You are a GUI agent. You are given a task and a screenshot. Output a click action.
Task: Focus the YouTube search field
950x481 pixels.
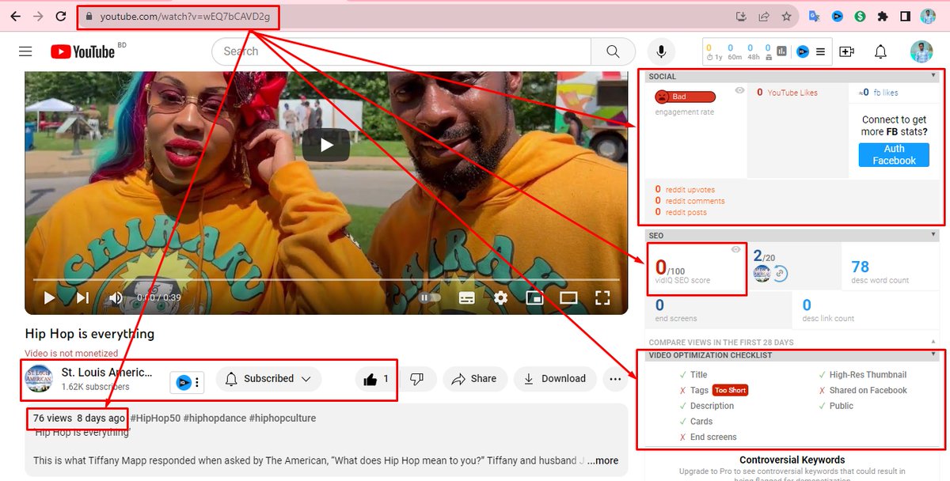pos(401,51)
